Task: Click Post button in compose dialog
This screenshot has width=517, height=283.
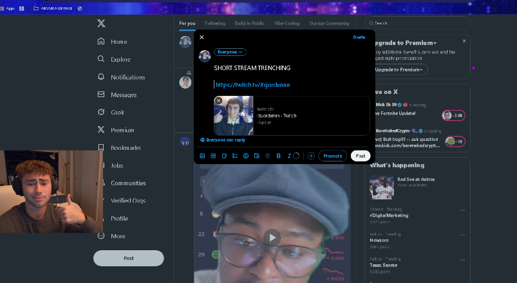Action: coord(361,156)
